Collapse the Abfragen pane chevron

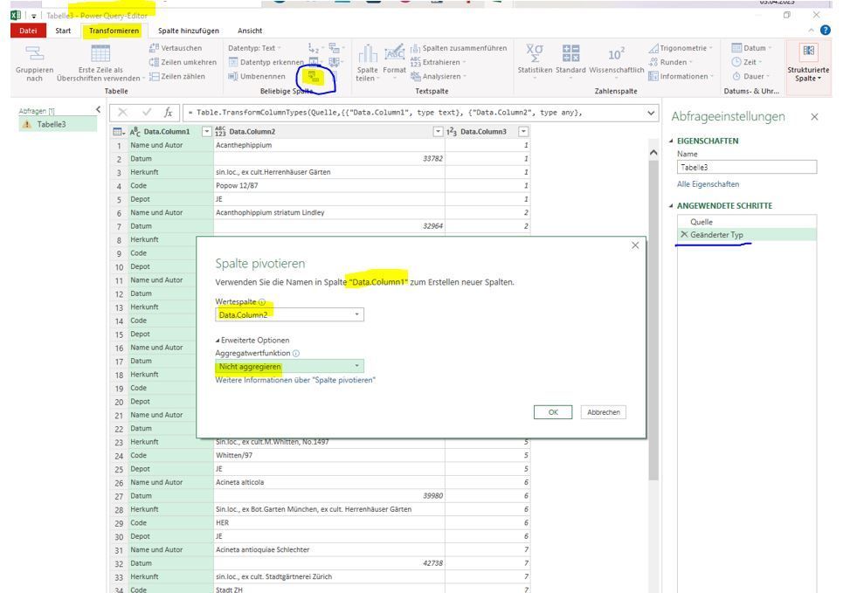[x=98, y=109]
